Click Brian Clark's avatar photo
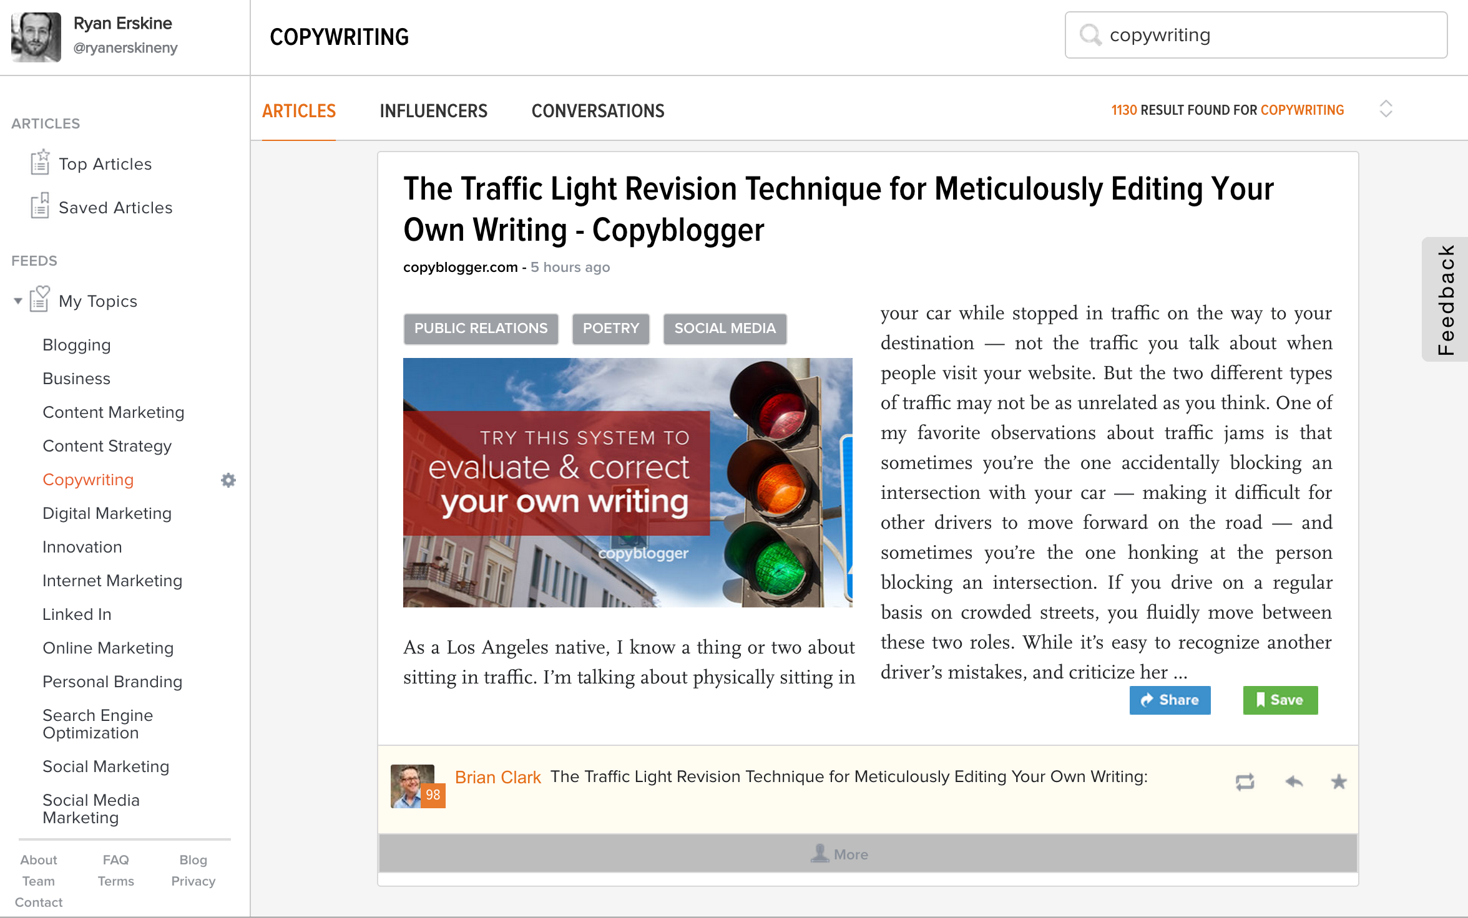 412,786
